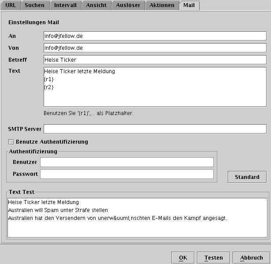Screen dimensions: 271x264
Task: Open the Suchen tab
Action: (x=34, y=5)
